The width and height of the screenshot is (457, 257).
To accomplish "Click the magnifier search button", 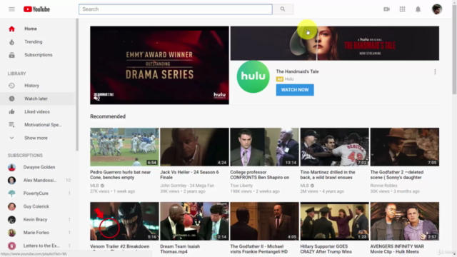I will click(283, 9).
